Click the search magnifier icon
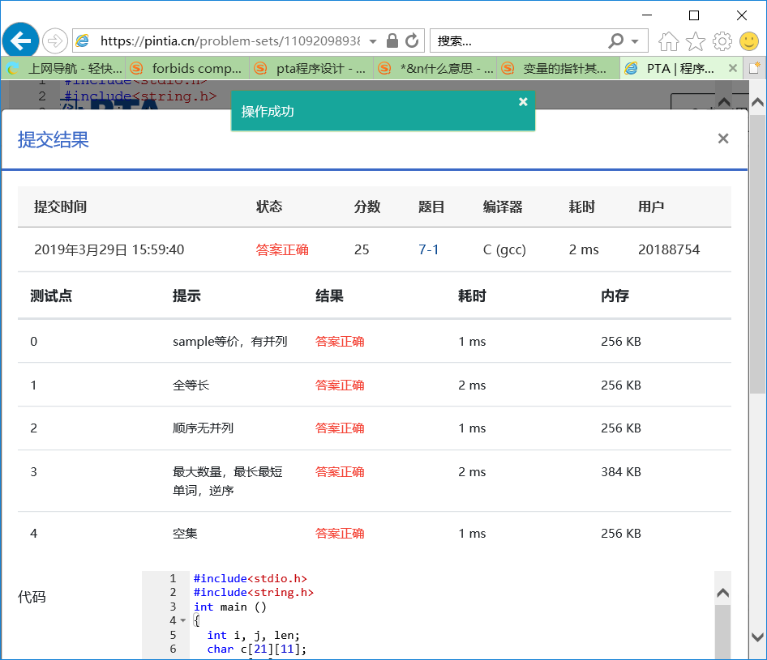The width and height of the screenshot is (767, 660). tap(616, 40)
